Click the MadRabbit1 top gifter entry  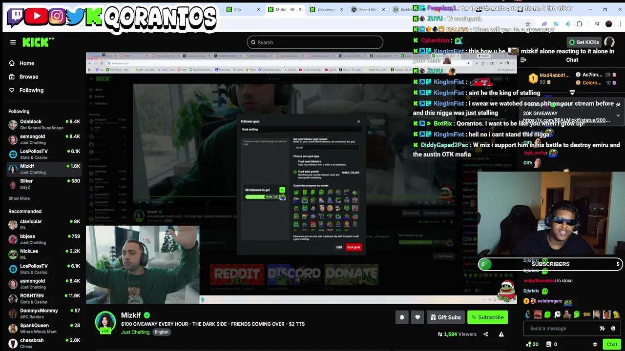coord(550,78)
